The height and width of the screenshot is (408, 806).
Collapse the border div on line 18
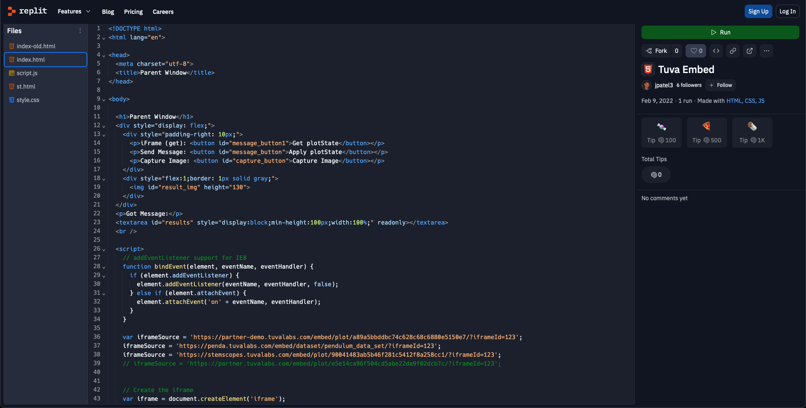(104, 179)
